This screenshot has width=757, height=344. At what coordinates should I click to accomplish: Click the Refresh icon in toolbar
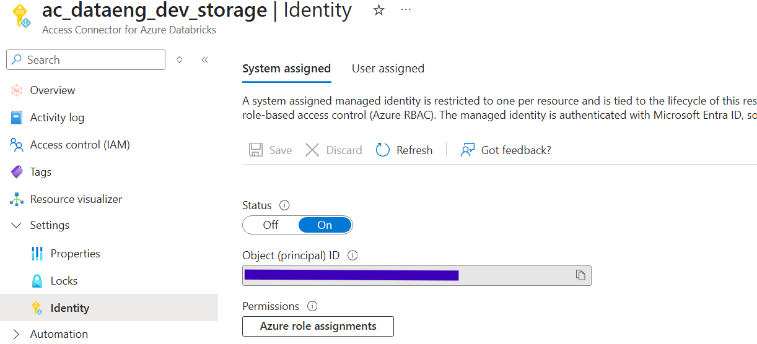click(383, 150)
